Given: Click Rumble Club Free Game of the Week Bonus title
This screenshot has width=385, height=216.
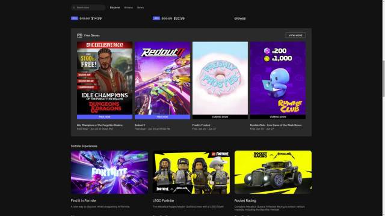Looking at the screenshot, I should (276, 125).
